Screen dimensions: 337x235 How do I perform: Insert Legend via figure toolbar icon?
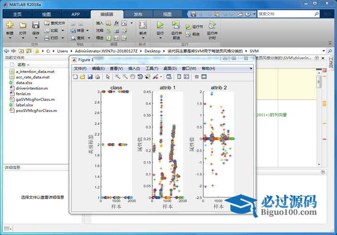(186, 77)
